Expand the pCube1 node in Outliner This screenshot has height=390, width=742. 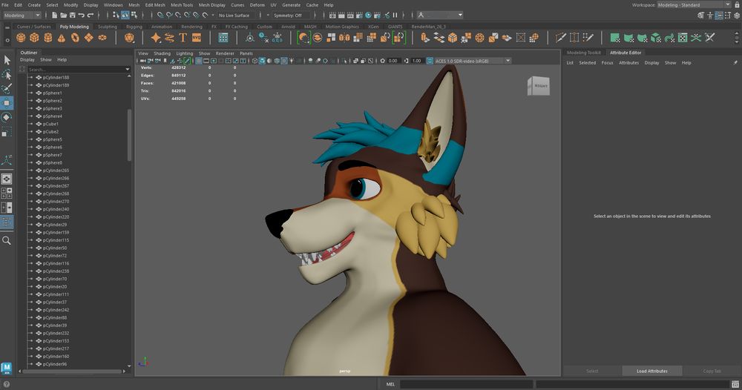click(x=31, y=124)
